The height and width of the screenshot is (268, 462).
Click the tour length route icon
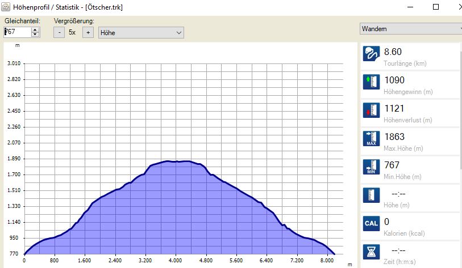tap(371, 54)
